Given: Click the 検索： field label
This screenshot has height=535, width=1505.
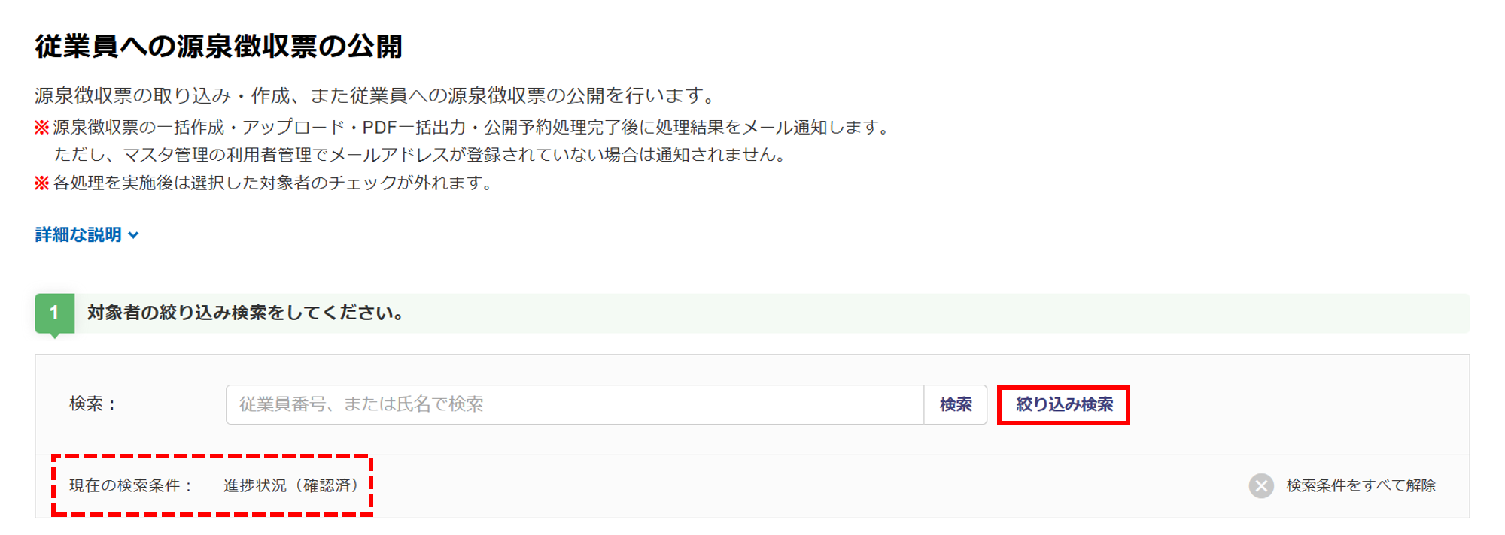Looking at the screenshot, I should click(x=93, y=404).
